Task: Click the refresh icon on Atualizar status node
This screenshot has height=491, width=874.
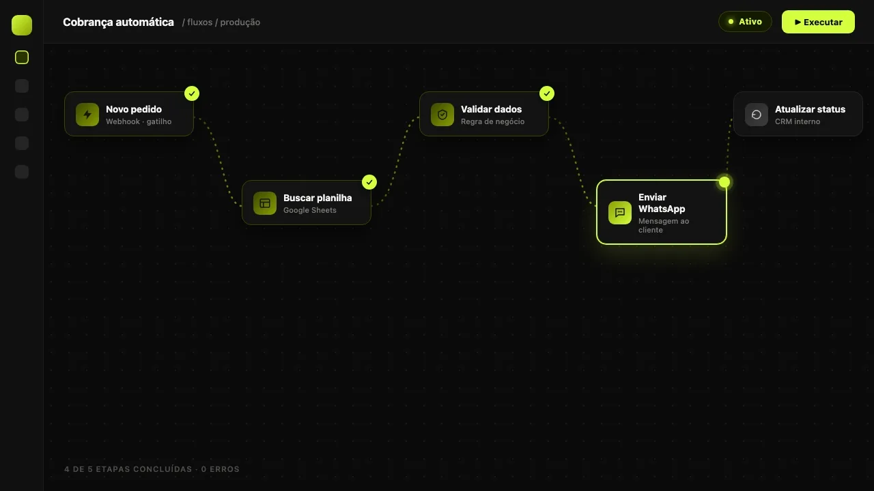Action: point(757,115)
